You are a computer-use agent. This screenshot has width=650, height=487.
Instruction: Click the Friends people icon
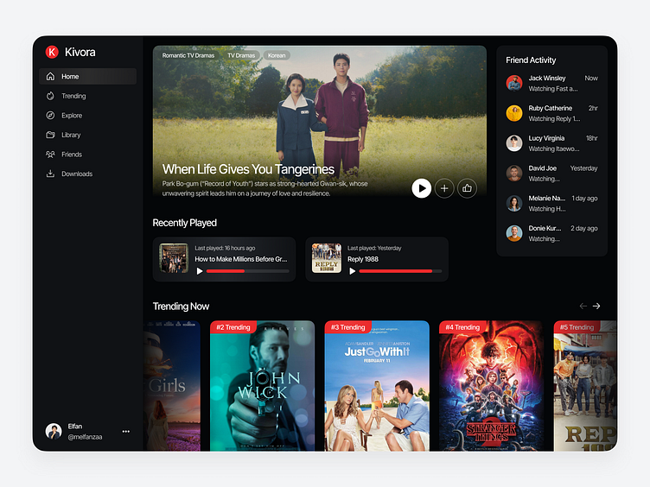pyautogui.click(x=50, y=154)
